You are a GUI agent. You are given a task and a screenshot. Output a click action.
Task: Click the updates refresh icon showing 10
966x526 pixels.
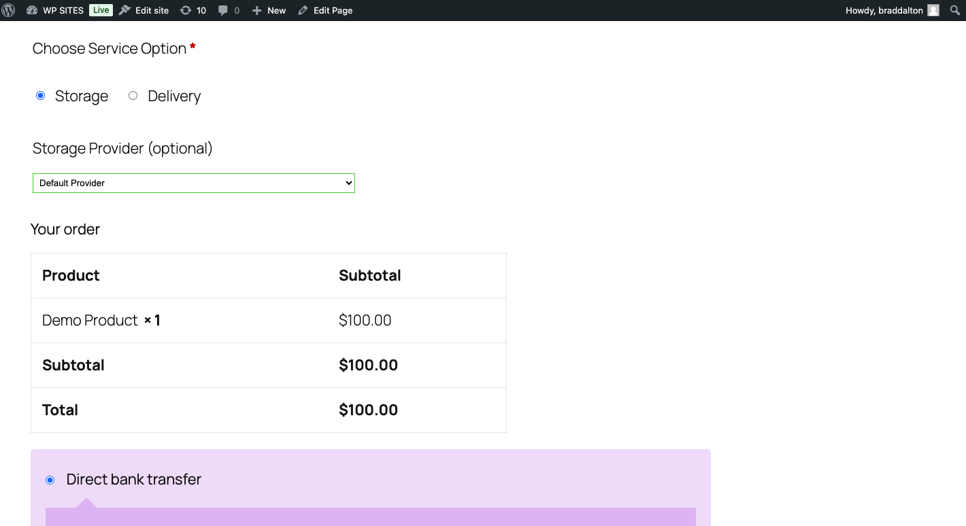[186, 10]
